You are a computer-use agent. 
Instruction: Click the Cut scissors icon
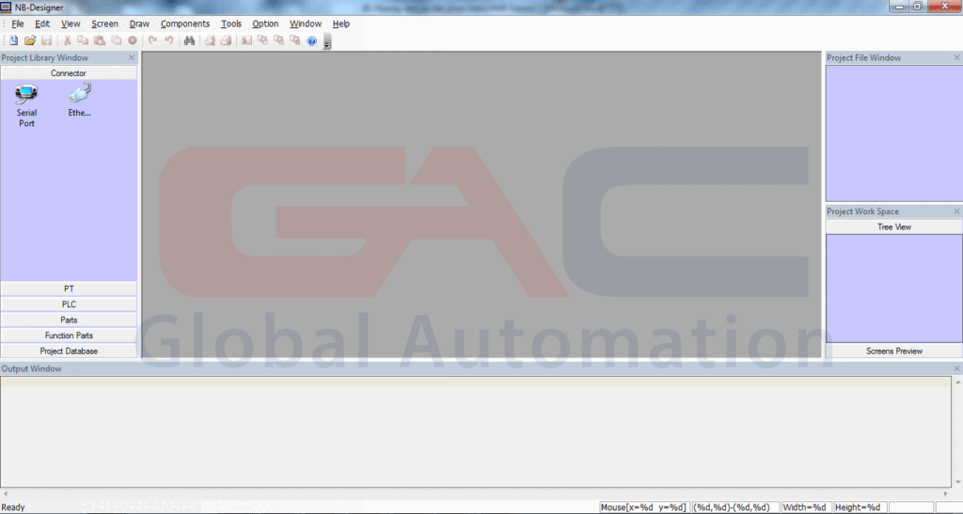(67, 40)
